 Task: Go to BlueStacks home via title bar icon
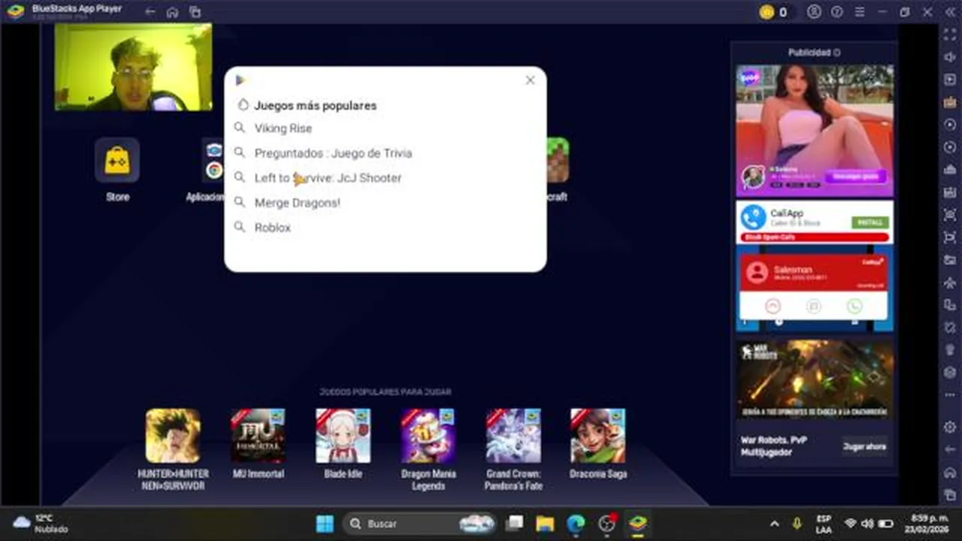[172, 12]
